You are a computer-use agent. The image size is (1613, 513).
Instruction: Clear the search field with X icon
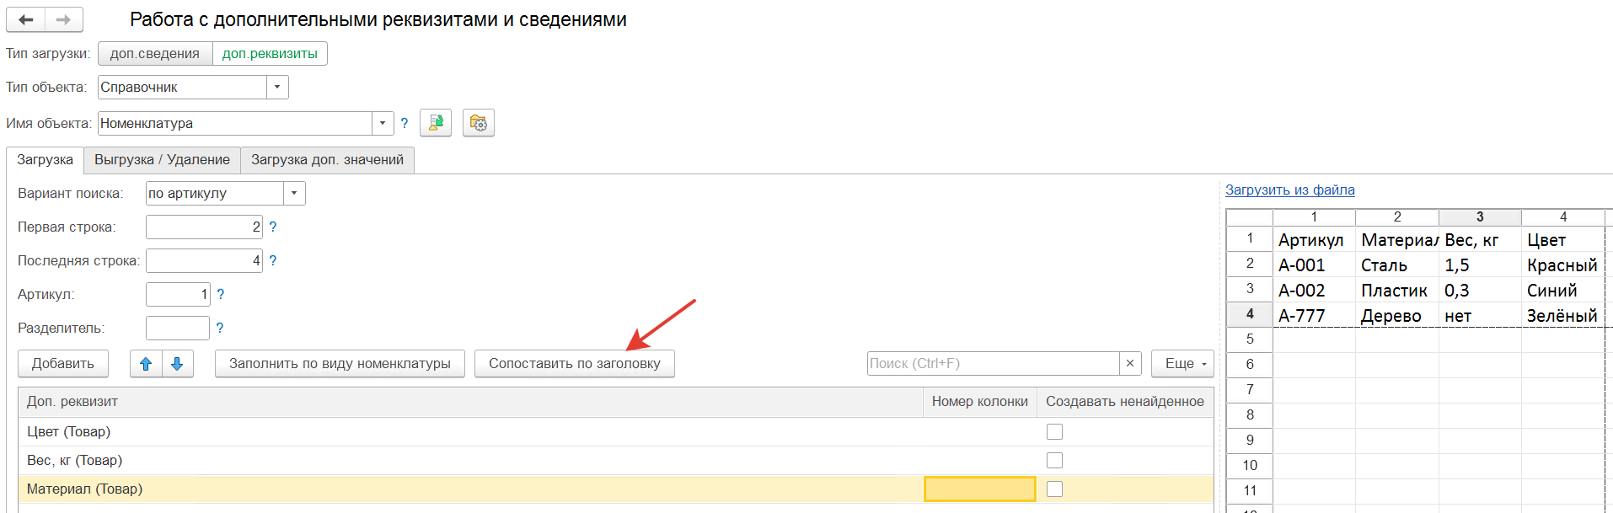click(x=1130, y=364)
